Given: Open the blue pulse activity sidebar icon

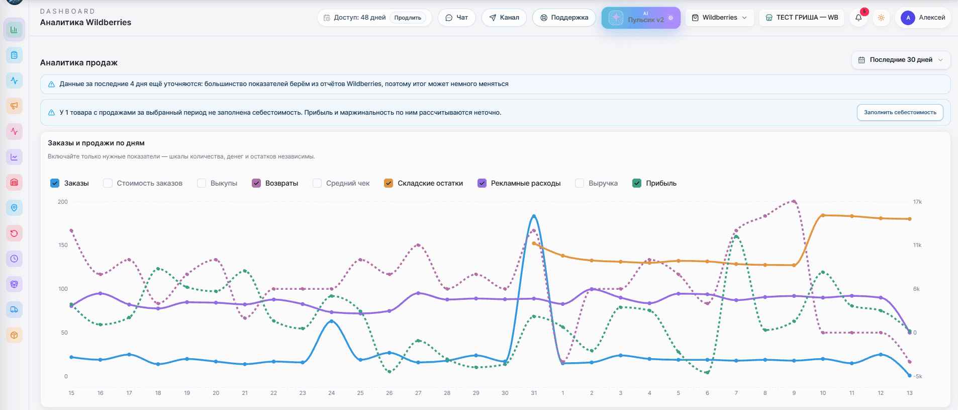Looking at the screenshot, I should tap(14, 80).
